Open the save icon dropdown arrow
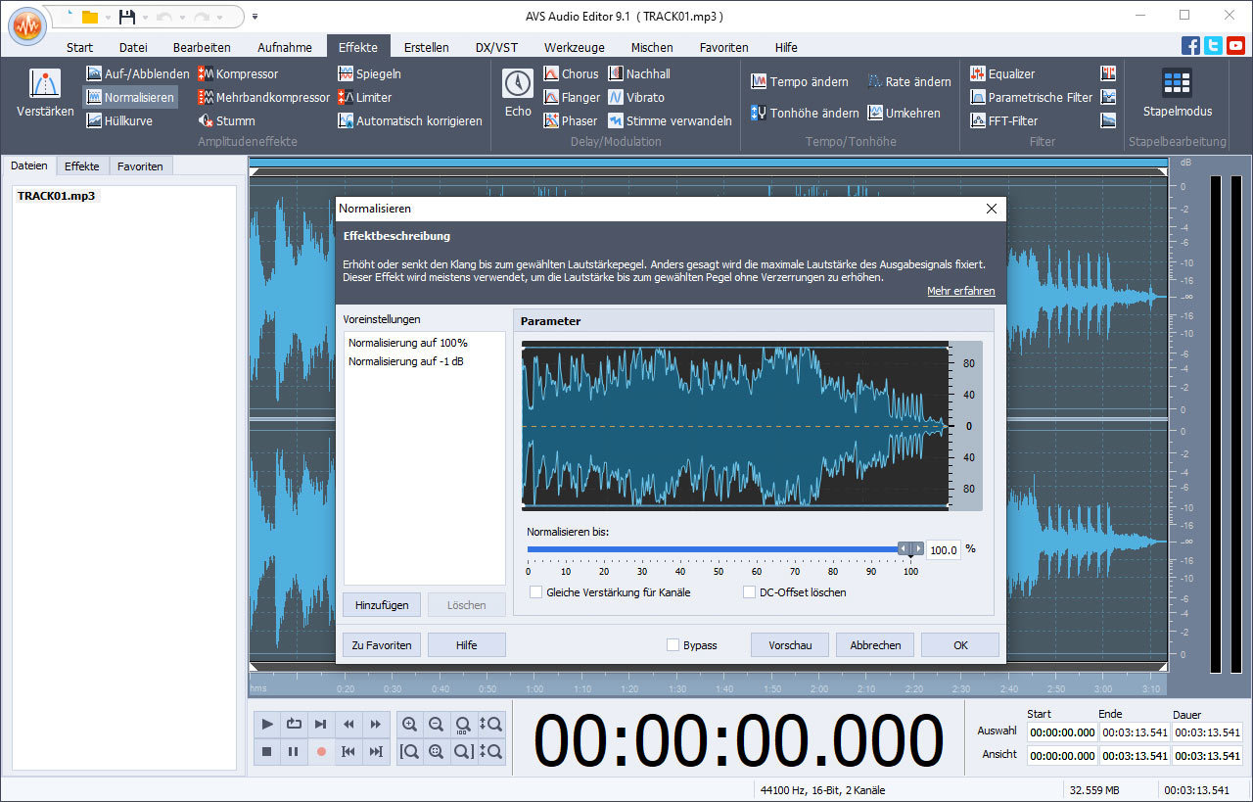1253x802 pixels. tap(144, 17)
